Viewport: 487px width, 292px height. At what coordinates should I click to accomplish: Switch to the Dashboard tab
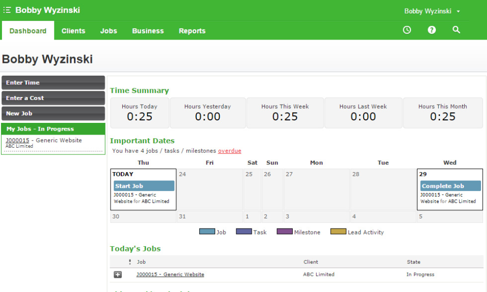(x=28, y=31)
